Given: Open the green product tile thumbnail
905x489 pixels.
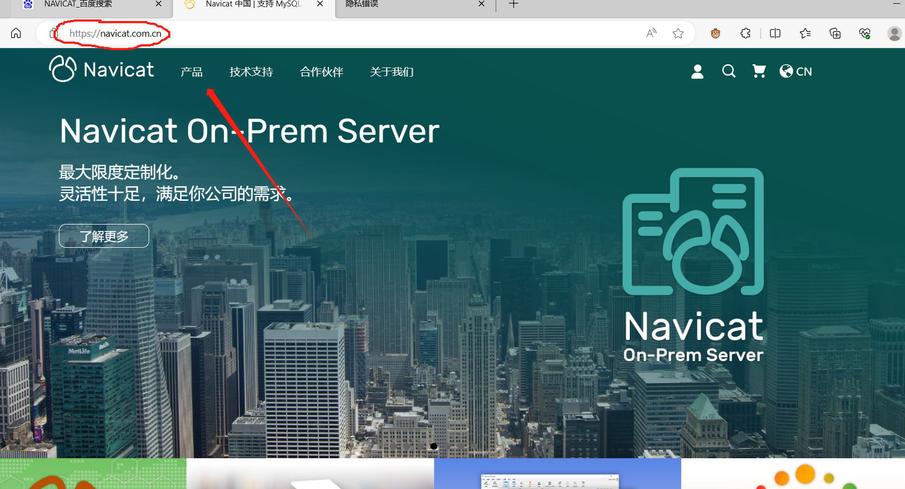Looking at the screenshot, I should coord(93,474).
